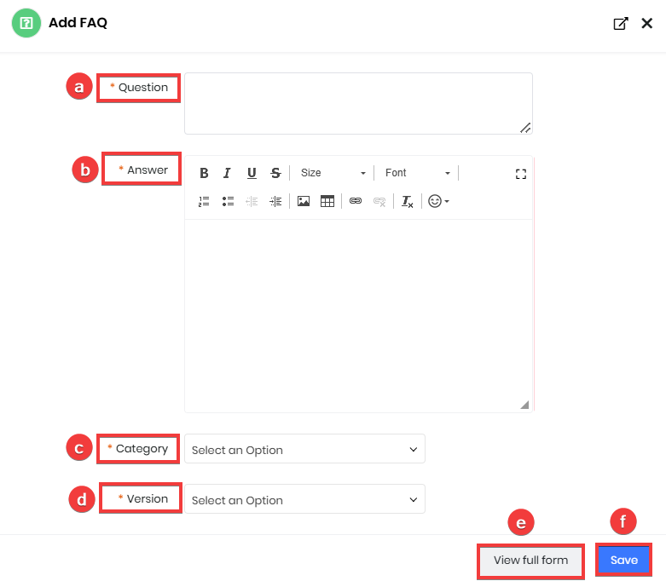The width and height of the screenshot is (666, 581).
Task: Remove formatting from text
Action: [408, 201]
